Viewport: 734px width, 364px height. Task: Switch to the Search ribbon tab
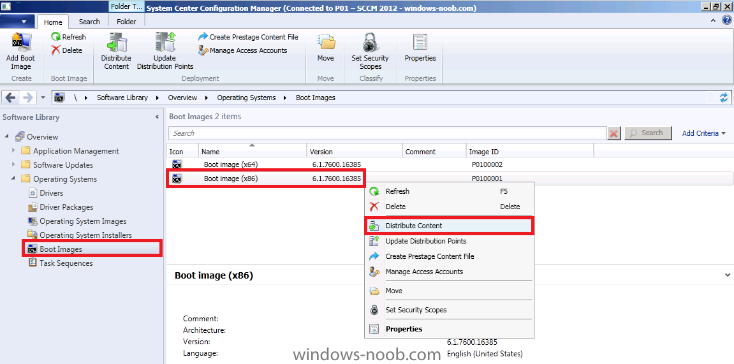coord(89,22)
